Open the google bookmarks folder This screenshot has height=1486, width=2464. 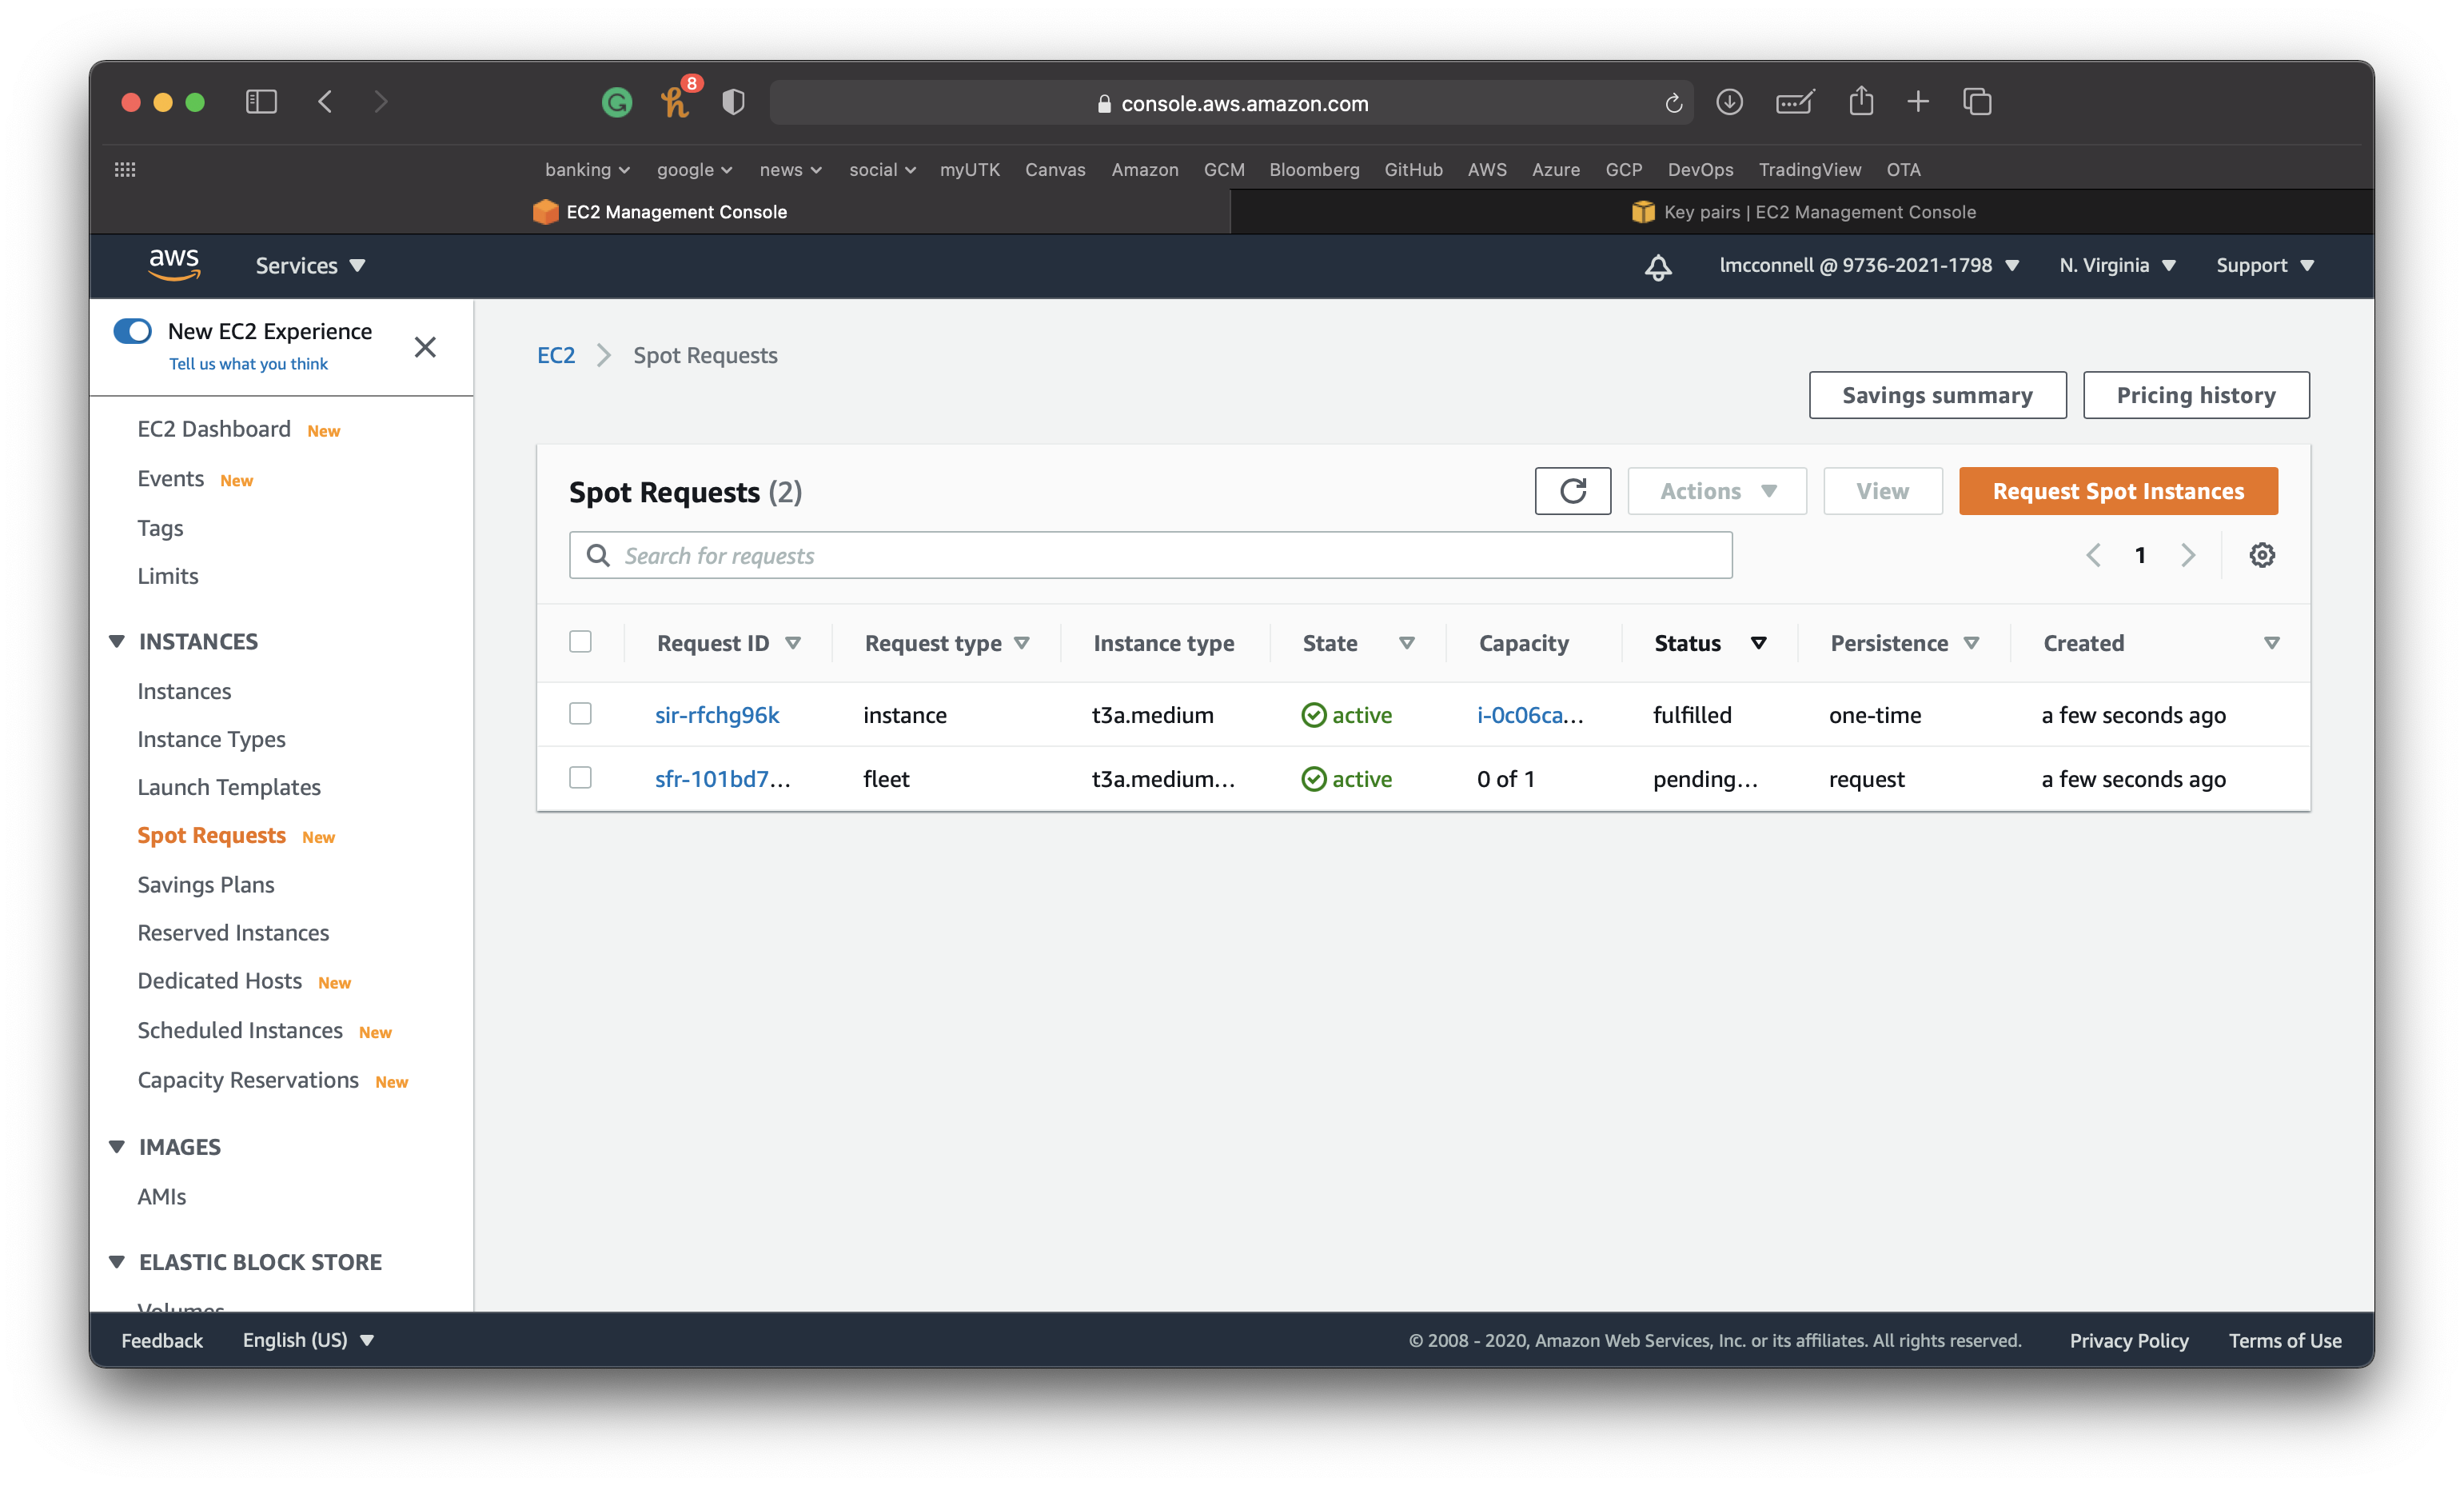pyautogui.click(x=694, y=169)
